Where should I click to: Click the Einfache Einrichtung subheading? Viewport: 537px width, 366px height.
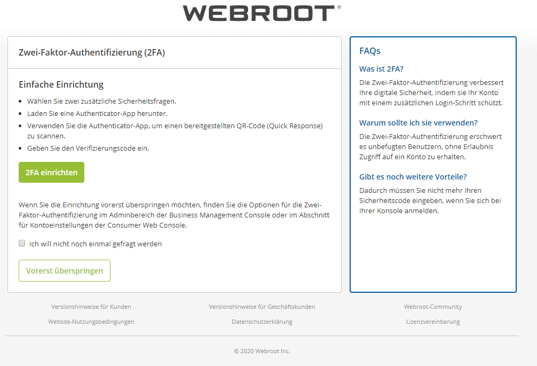61,84
